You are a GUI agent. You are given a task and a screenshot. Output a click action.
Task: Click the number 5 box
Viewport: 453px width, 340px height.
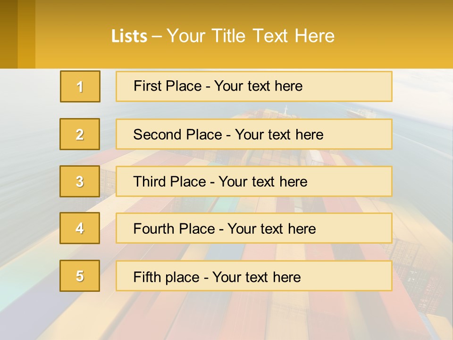[80, 276]
